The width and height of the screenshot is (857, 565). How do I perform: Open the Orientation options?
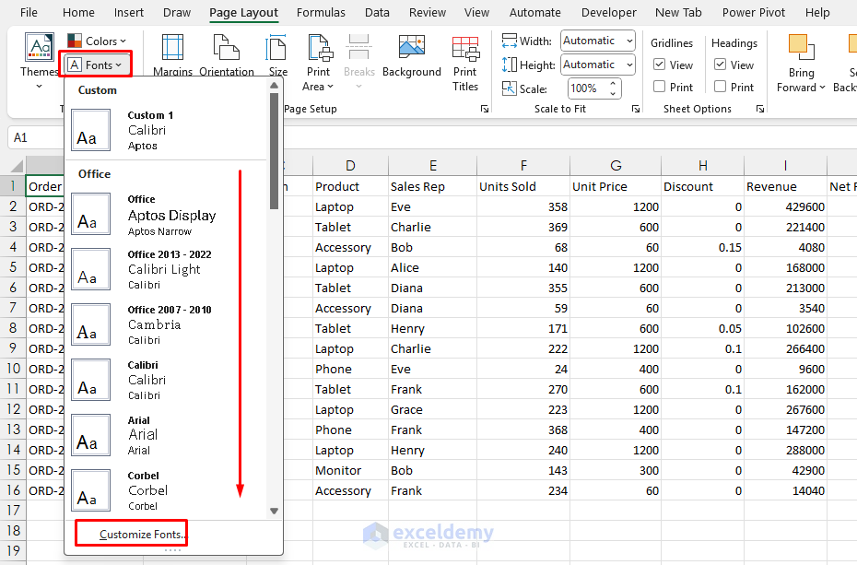(227, 54)
